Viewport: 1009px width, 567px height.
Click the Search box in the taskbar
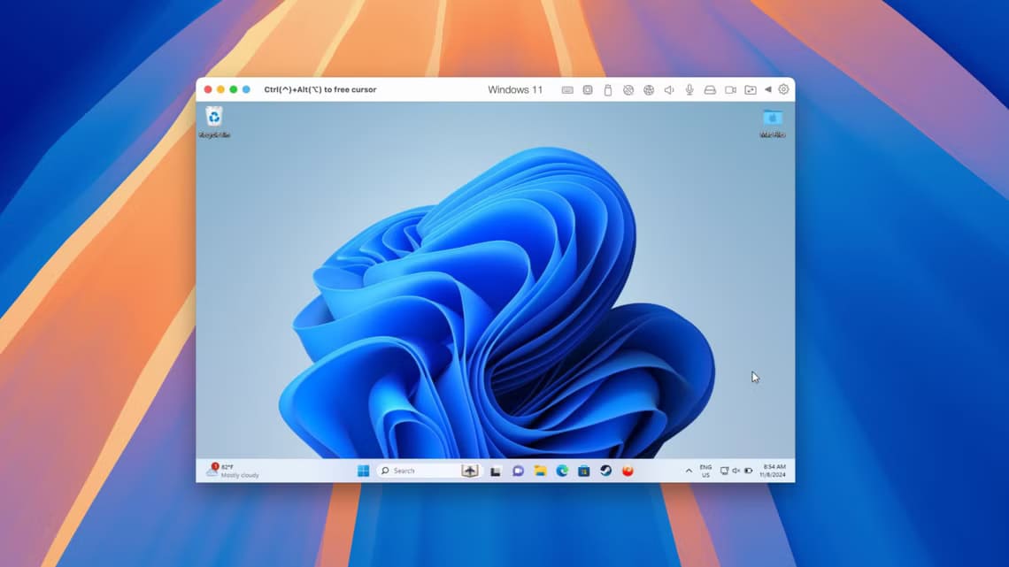pos(418,471)
